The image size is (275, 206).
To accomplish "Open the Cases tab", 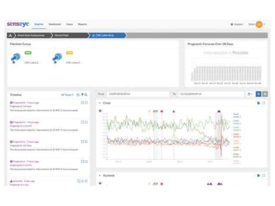I will coord(70,24).
